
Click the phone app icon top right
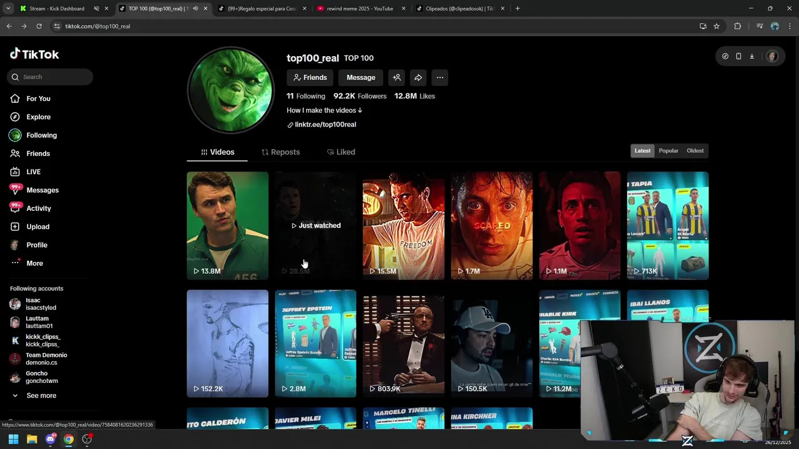[x=738, y=56]
